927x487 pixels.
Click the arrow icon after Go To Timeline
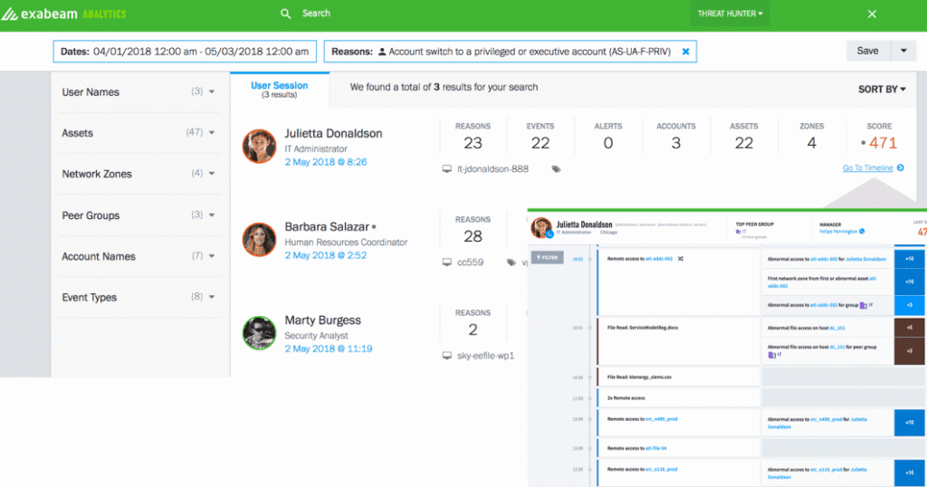[901, 167]
